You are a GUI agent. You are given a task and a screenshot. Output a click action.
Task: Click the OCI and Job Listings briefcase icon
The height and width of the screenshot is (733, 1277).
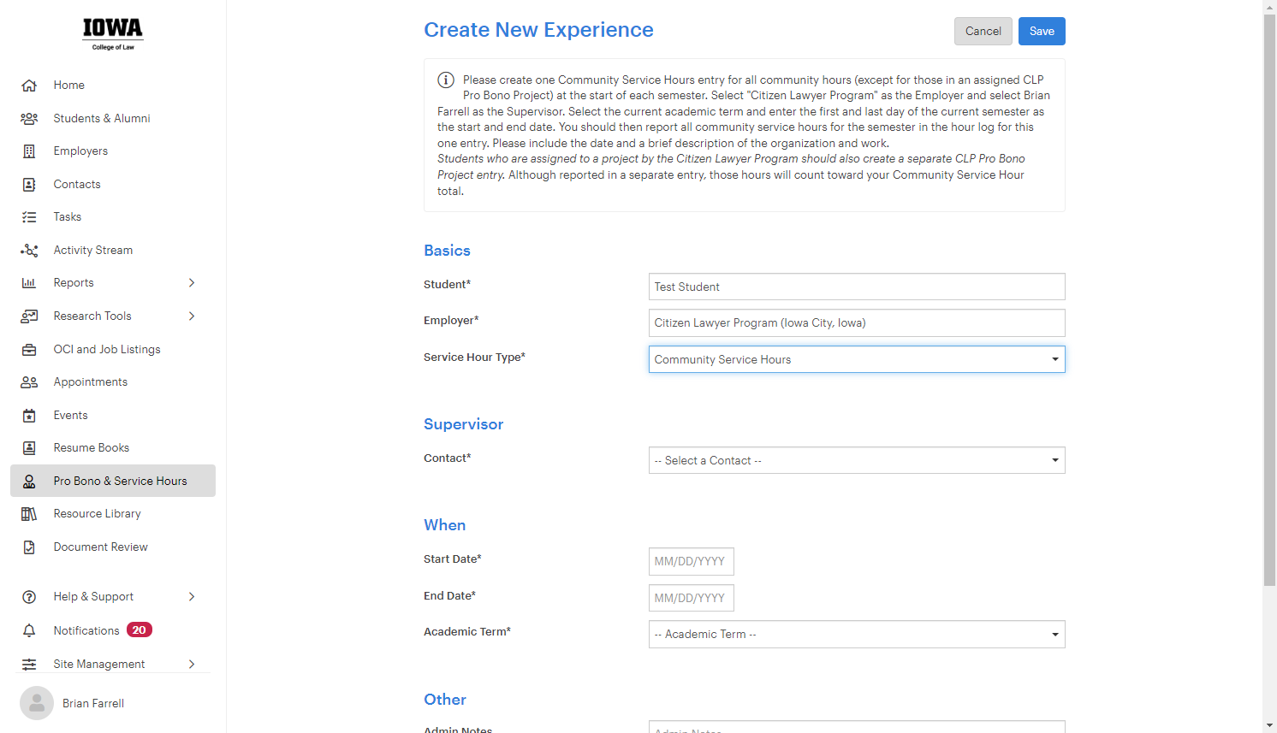(29, 350)
